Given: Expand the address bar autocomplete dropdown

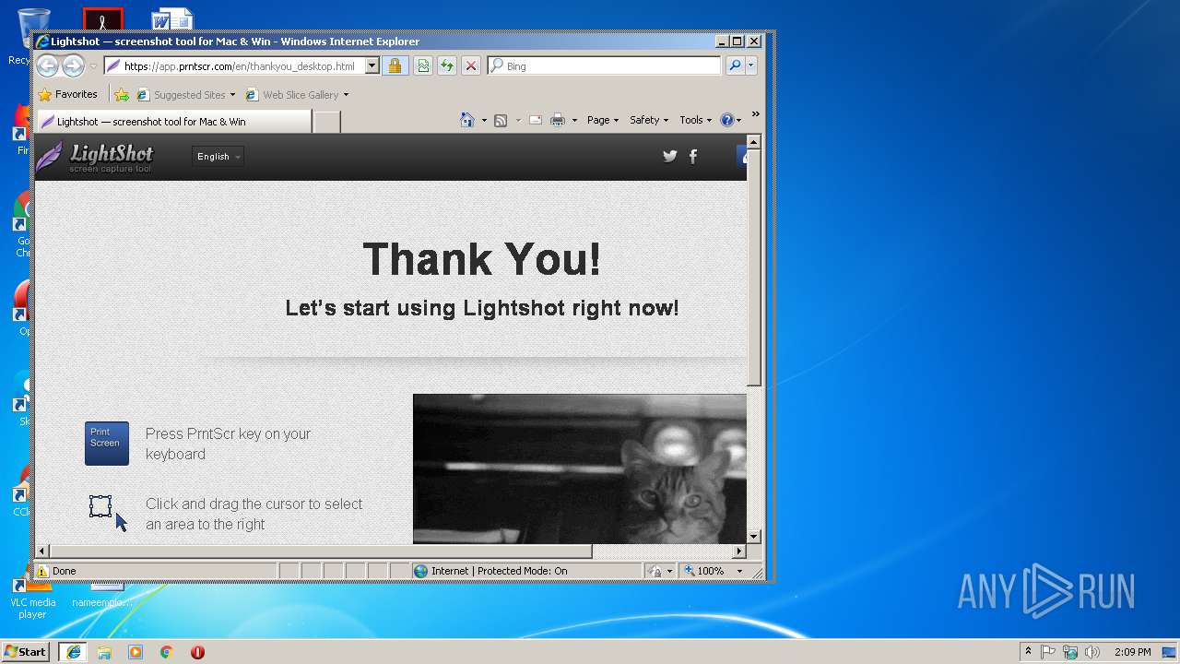Looking at the screenshot, I should pos(372,65).
